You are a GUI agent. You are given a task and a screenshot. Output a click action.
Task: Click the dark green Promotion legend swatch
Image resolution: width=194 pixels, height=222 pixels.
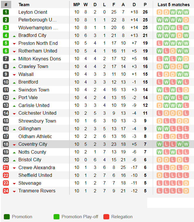click(x=7, y=217)
